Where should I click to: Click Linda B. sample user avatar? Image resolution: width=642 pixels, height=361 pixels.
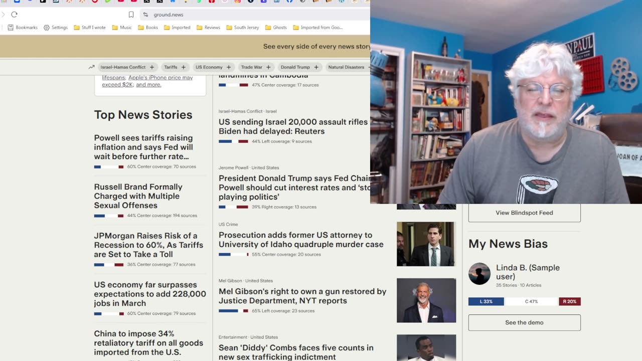(479, 274)
